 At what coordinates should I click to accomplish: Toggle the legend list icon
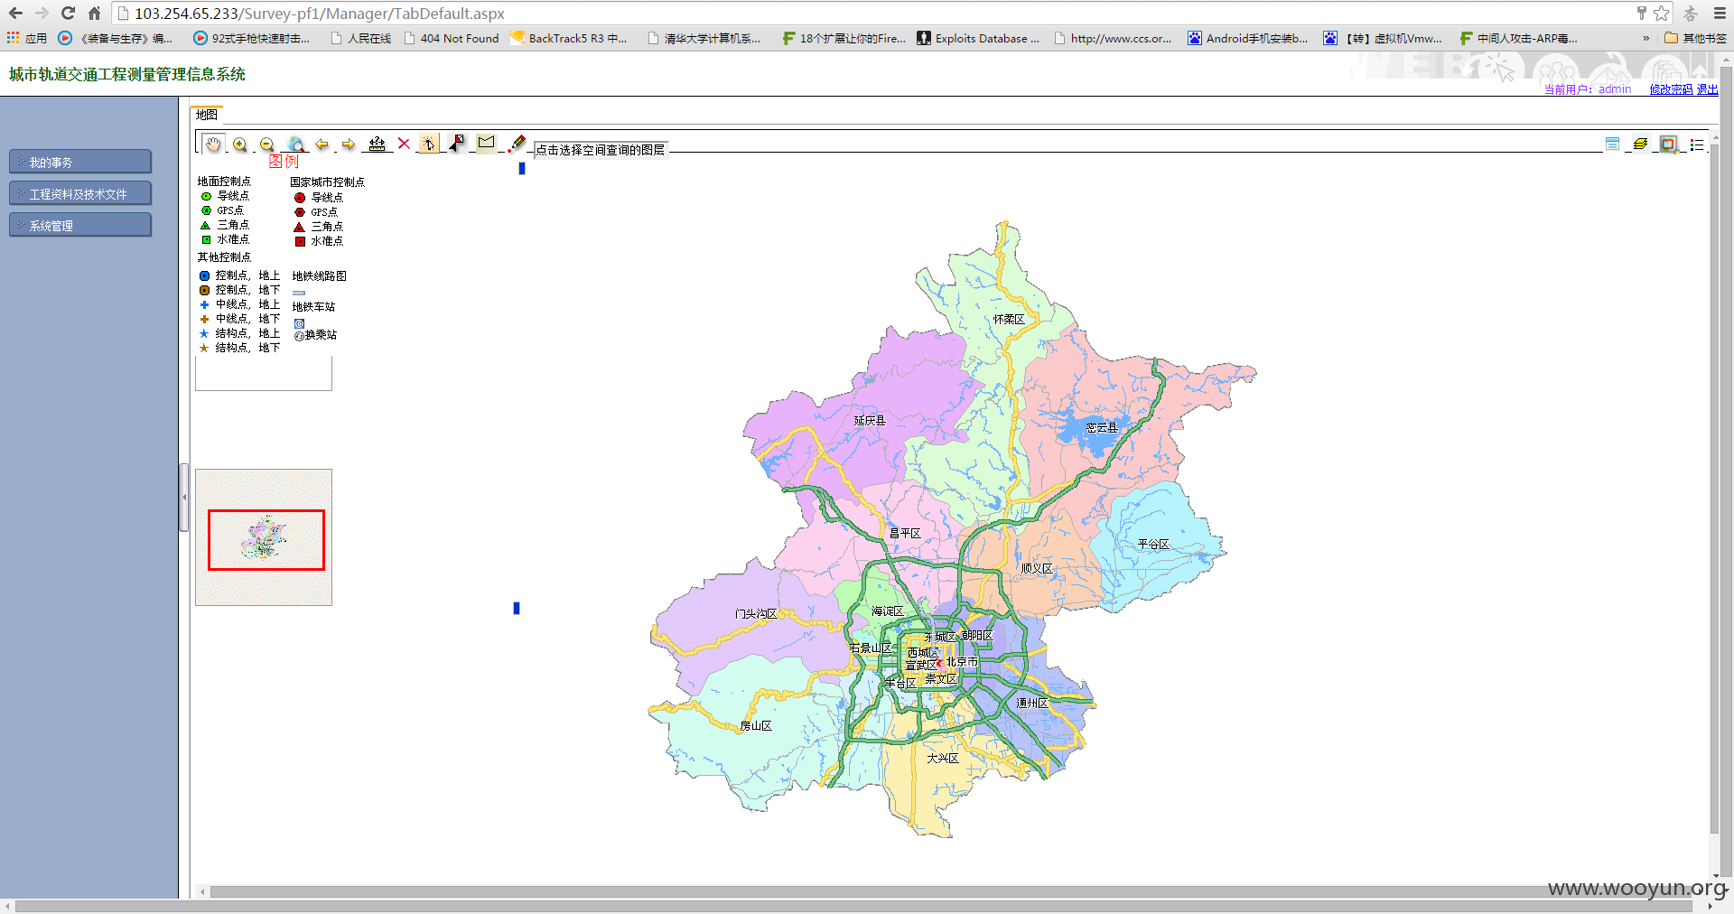1696,144
